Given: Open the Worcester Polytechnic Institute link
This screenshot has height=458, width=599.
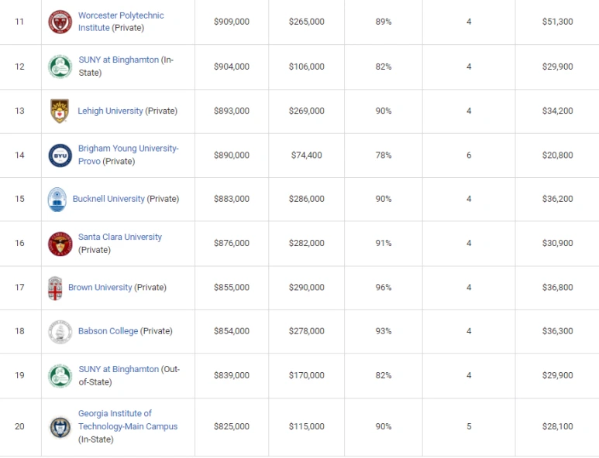Looking at the screenshot, I should coord(121,15).
